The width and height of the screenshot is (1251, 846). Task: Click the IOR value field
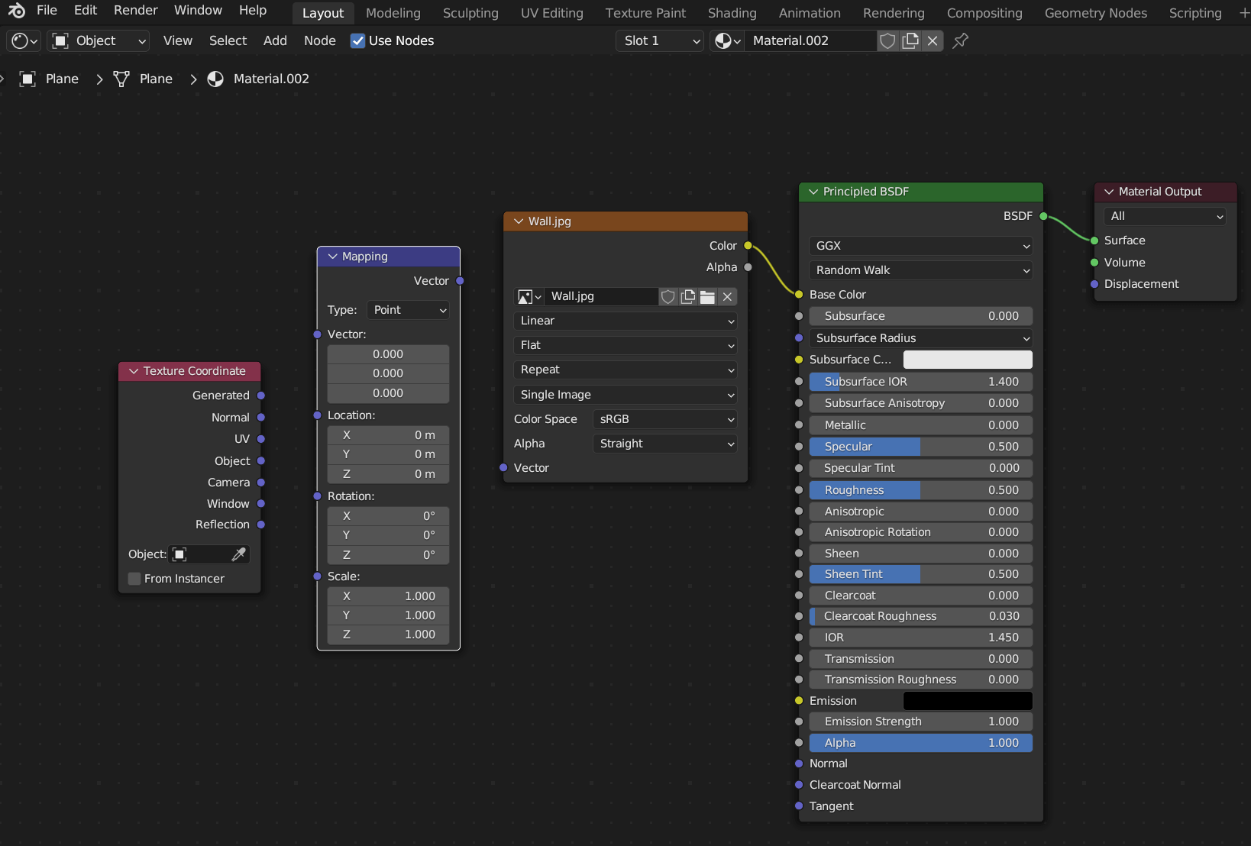tap(921, 638)
